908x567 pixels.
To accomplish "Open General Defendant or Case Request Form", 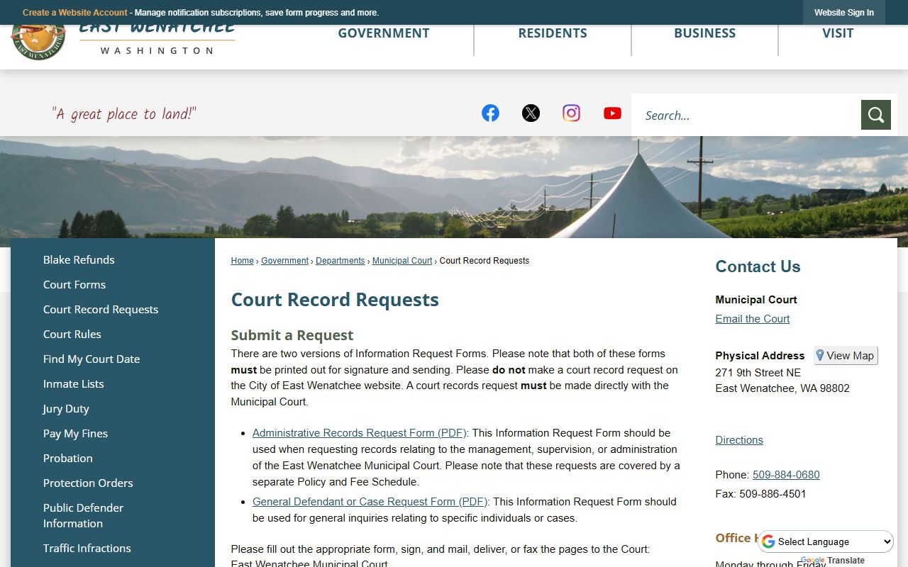I will (370, 501).
